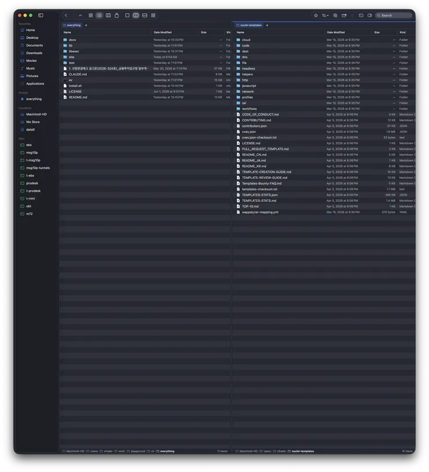Select the nuclei-templates tab
Screen dimensions: 429x472
pyautogui.click(x=249, y=26)
